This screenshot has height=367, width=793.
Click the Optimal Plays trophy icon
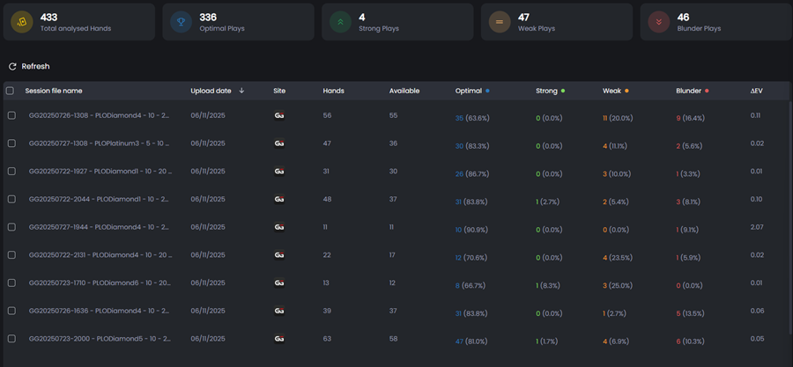[x=181, y=22]
